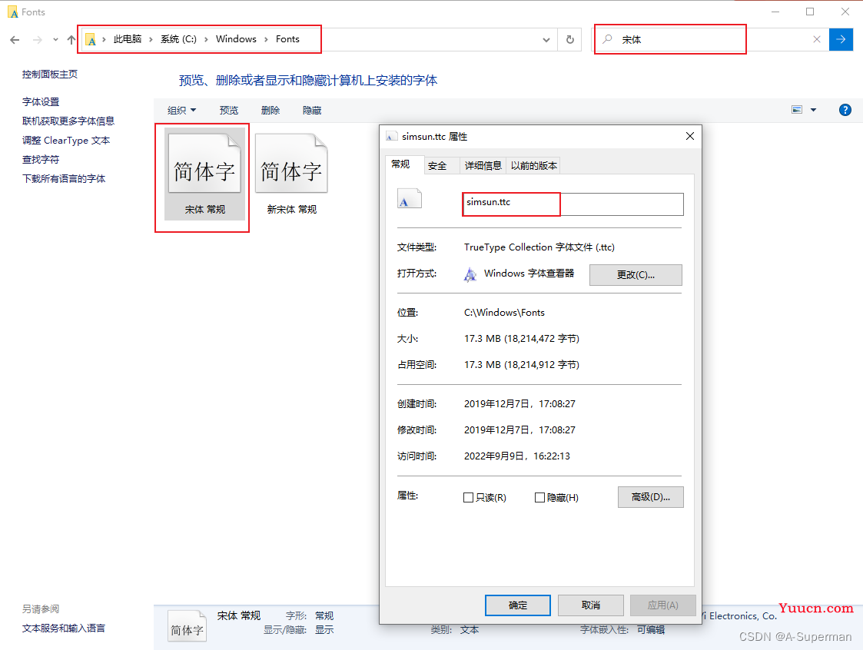
Task: Open address bar history dropdown
Action: tap(546, 40)
